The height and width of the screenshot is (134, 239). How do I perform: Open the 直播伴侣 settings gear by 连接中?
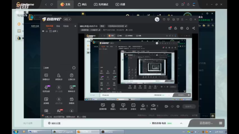[178, 107]
